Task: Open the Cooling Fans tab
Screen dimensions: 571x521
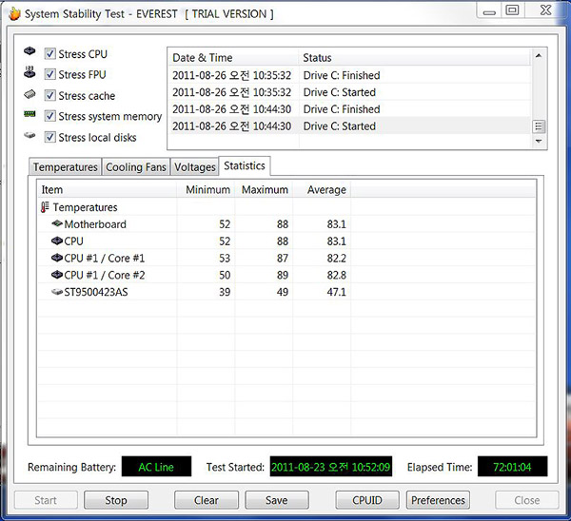Action: click(x=136, y=167)
